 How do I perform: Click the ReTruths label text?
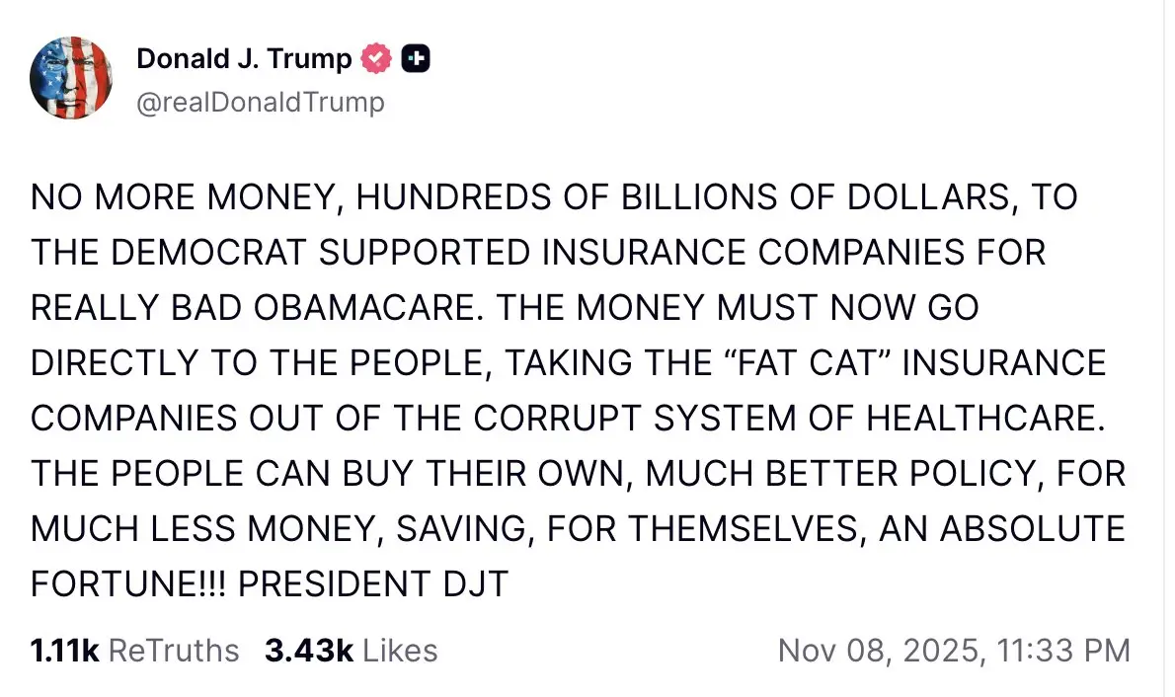tap(174, 651)
